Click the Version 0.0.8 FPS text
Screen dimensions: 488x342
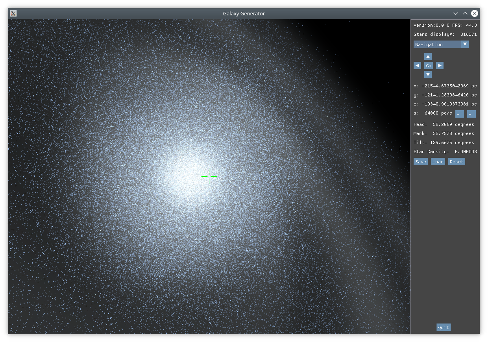point(445,25)
